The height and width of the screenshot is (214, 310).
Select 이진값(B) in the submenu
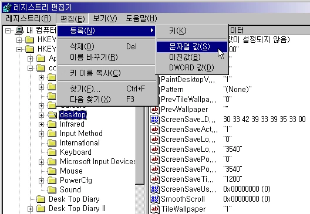tap(192, 57)
